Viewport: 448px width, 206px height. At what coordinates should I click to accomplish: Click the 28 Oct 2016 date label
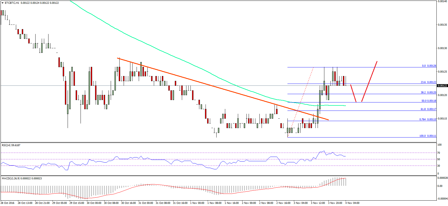pos(8,203)
